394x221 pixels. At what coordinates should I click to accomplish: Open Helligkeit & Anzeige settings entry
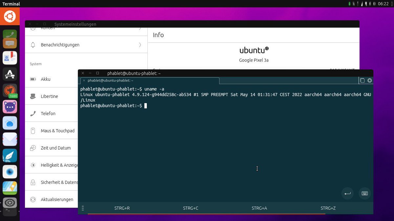click(x=52, y=165)
